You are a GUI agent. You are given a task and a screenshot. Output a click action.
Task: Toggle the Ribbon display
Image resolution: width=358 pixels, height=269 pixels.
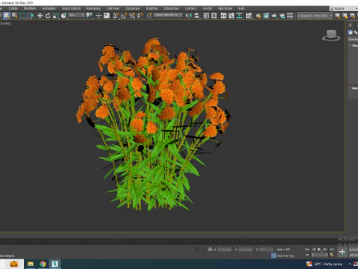223,16
